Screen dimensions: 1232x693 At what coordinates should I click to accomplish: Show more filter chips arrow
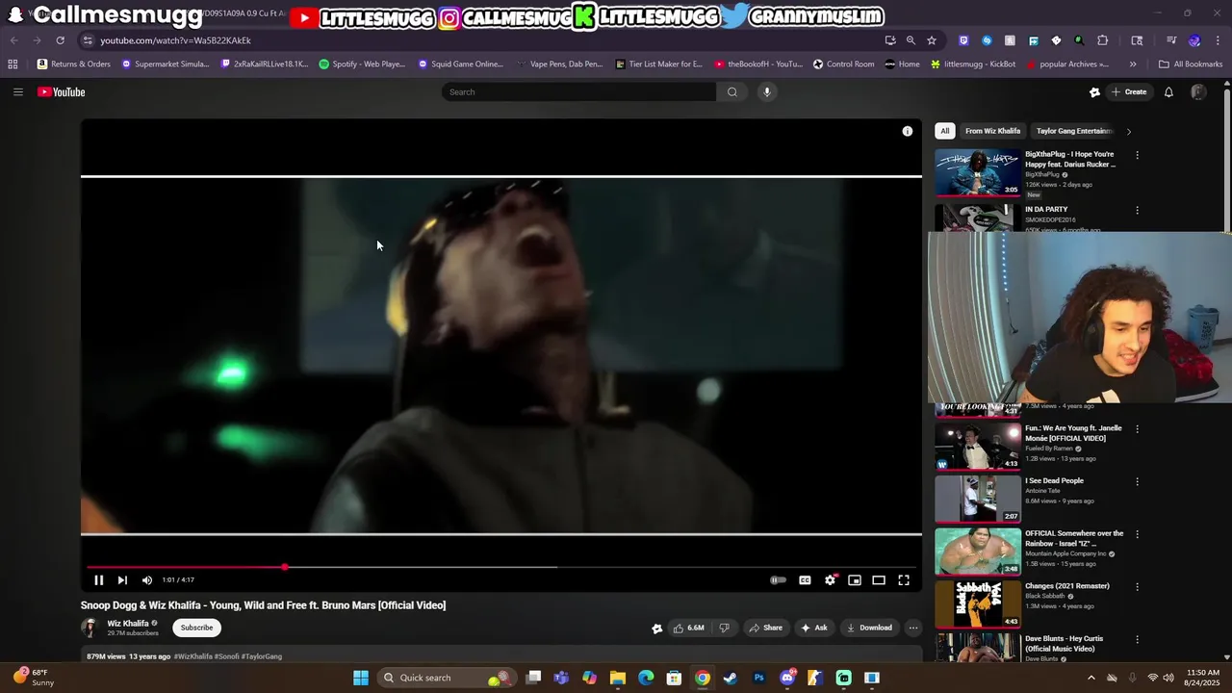(x=1129, y=131)
